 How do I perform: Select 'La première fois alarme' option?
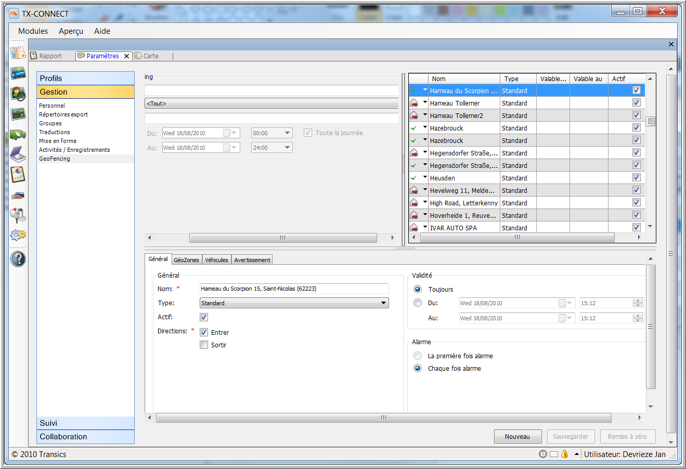418,356
